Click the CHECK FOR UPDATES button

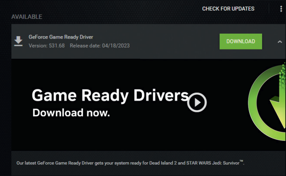[x=228, y=9]
